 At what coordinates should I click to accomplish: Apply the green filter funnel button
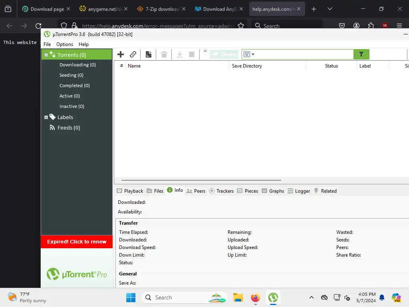pyautogui.click(x=361, y=54)
